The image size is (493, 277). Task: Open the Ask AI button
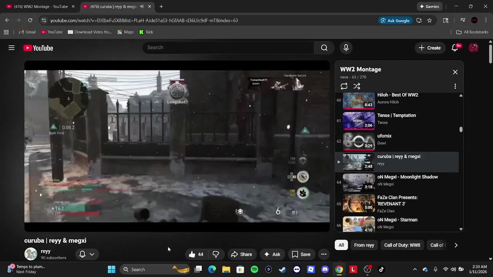[272, 254]
